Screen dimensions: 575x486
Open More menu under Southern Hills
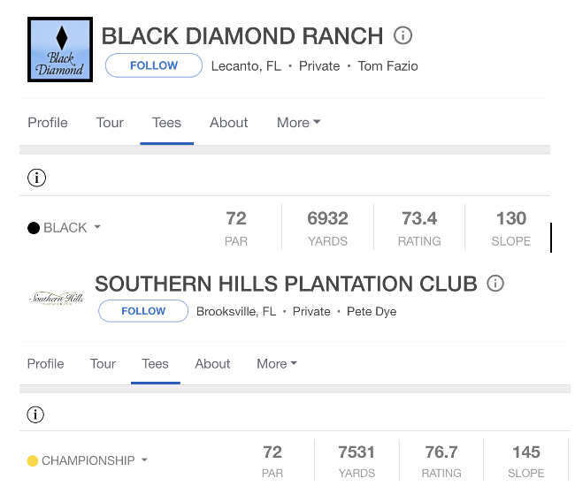point(277,364)
